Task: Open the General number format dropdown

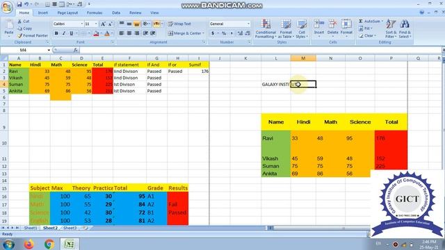Action: 249,24
